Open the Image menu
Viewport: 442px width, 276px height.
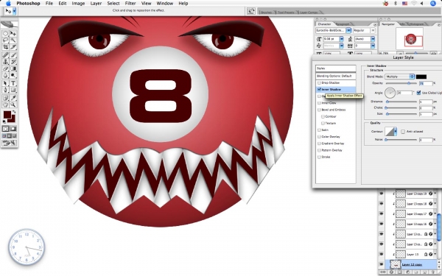point(78,4)
